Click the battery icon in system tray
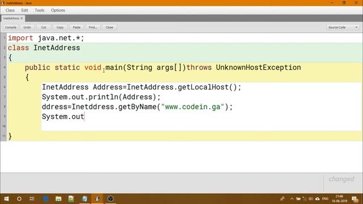 tap(298, 199)
